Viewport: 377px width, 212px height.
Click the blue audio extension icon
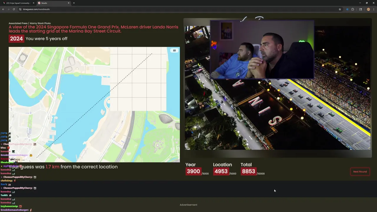347,9
